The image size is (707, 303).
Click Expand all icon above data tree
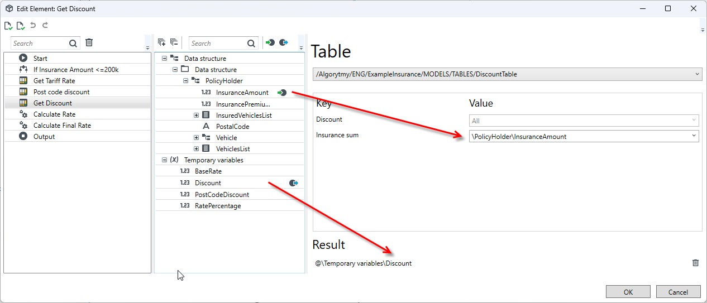click(x=161, y=42)
